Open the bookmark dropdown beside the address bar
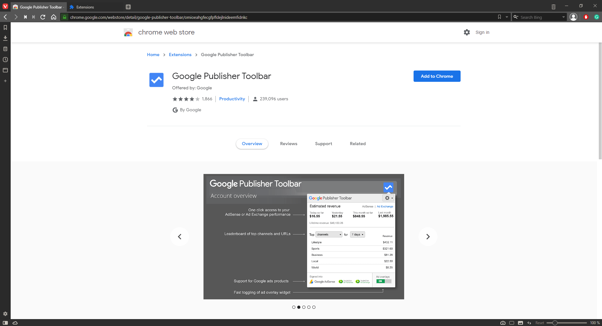 [507, 17]
